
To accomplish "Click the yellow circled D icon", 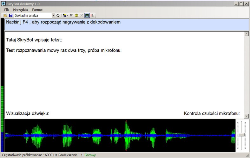I will pos(76,15).
